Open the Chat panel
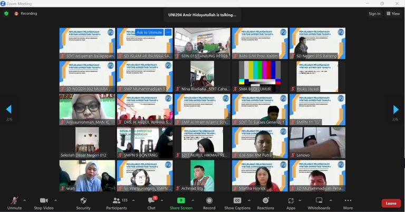 click(x=151, y=203)
